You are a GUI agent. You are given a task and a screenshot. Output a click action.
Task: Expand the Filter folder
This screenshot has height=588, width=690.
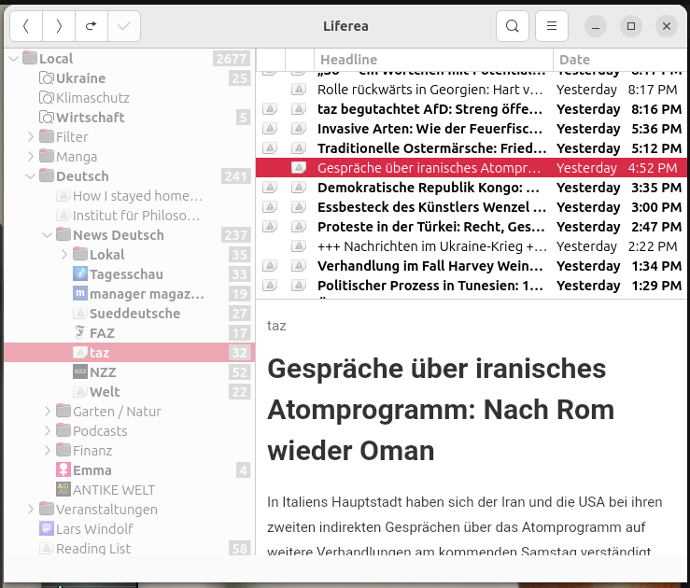tap(31, 137)
